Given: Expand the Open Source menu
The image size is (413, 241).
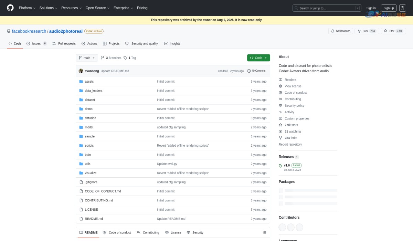Looking at the screenshot, I should click(x=98, y=8).
